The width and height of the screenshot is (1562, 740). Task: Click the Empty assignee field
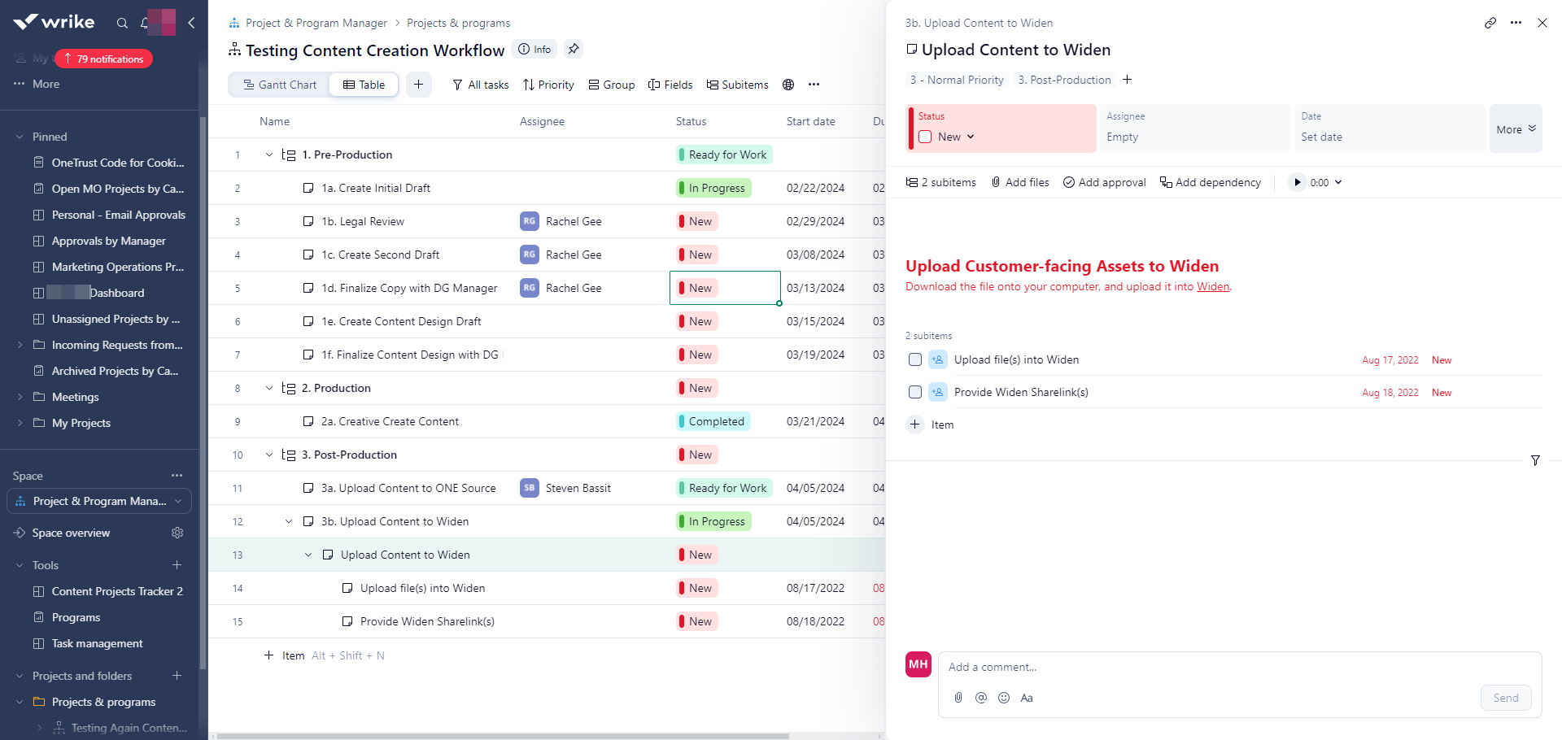point(1195,128)
